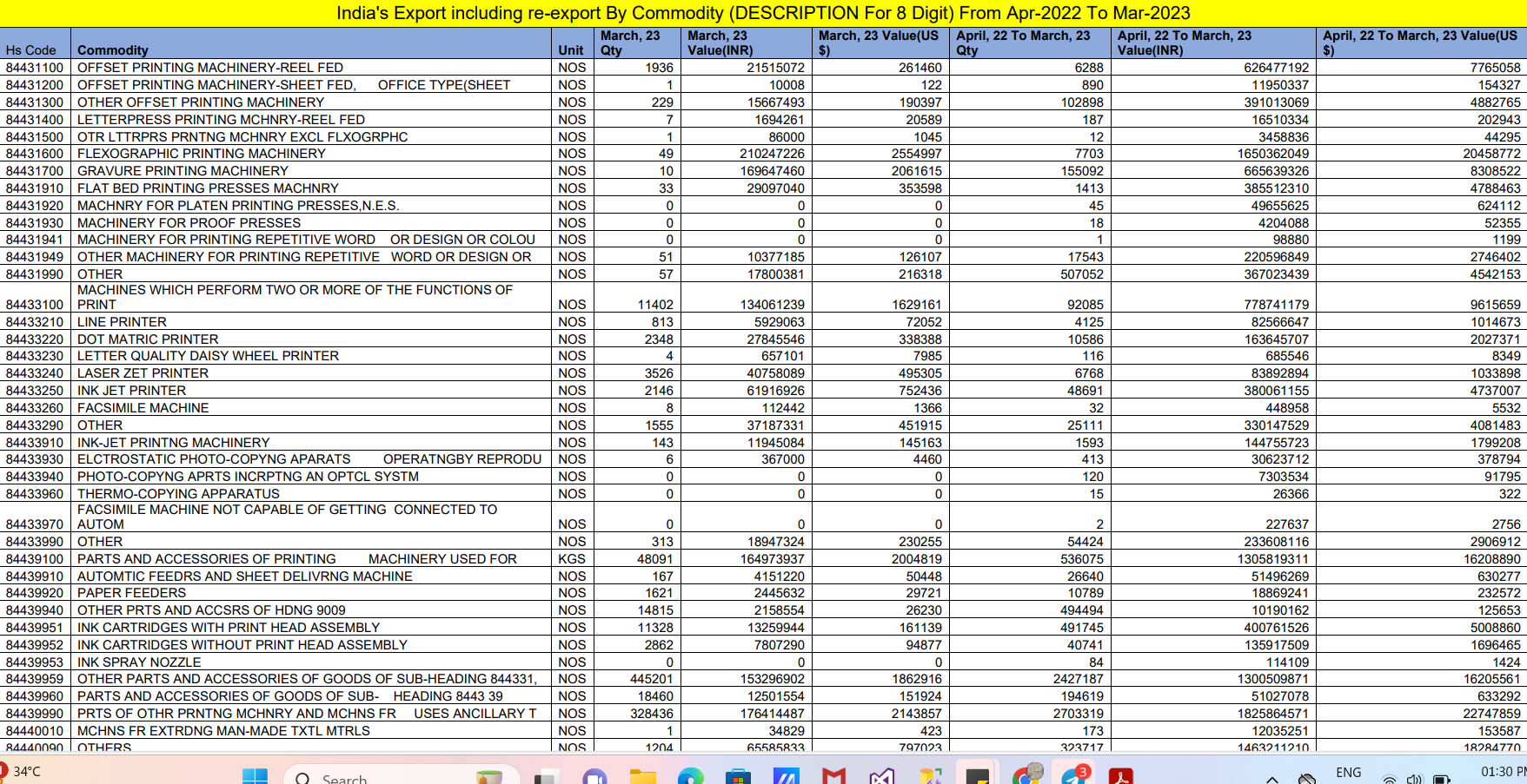
Task: Click April, 22 To March, 23 Qty header
Action: click(x=1031, y=43)
